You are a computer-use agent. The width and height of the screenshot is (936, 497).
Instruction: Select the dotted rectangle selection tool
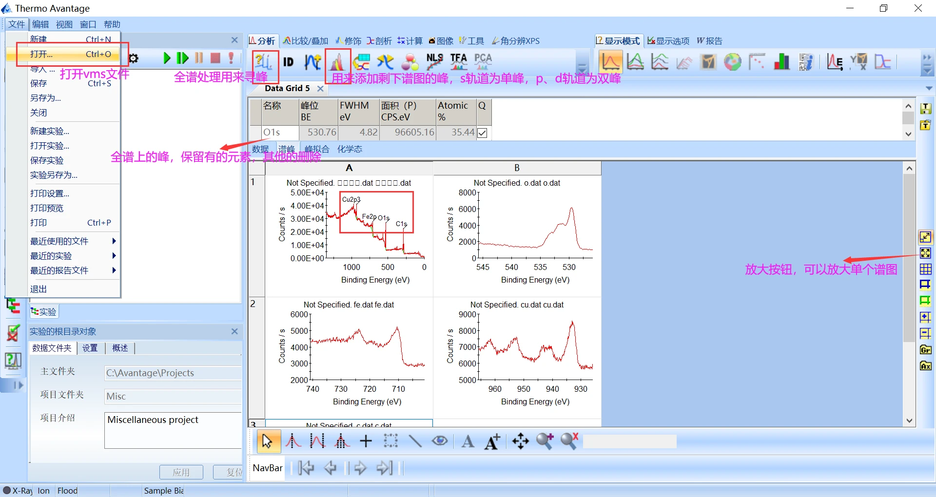click(x=390, y=441)
